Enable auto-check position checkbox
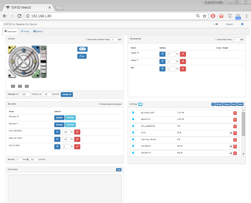Image resolution: width=251 pixels, height=203 pixels. pyautogui.click(x=87, y=39)
